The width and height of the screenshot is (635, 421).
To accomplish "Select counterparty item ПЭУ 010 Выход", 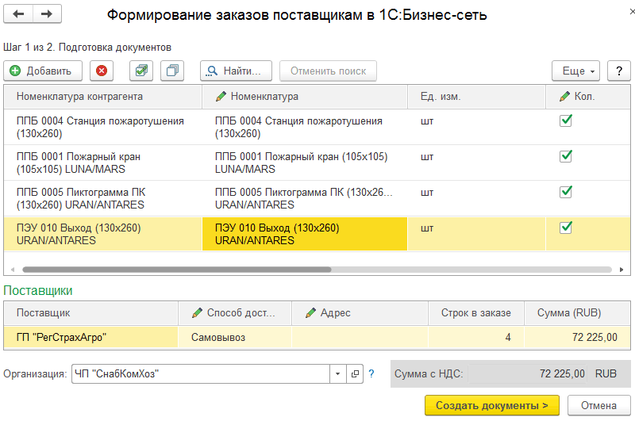I will [103, 234].
